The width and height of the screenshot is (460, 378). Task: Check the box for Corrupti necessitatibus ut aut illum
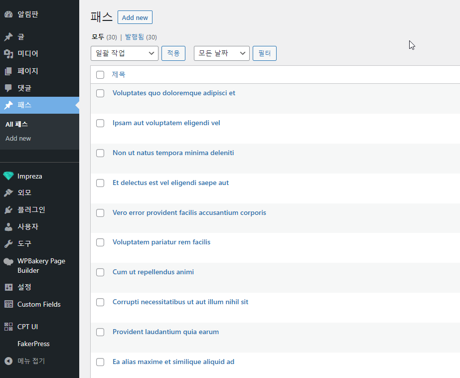click(x=100, y=302)
